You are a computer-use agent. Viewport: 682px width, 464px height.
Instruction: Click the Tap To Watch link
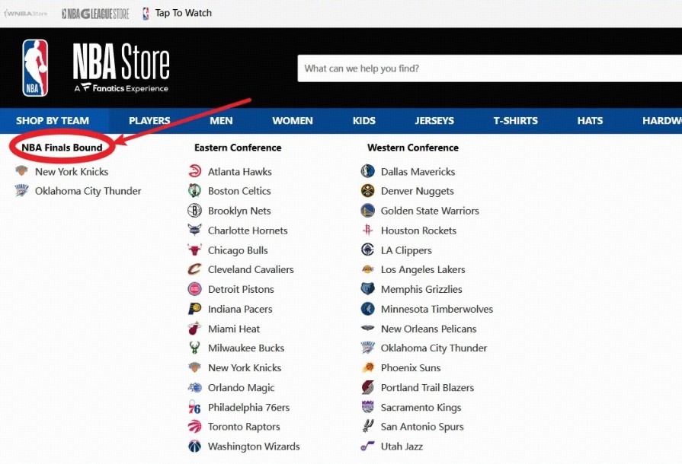[x=177, y=13]
